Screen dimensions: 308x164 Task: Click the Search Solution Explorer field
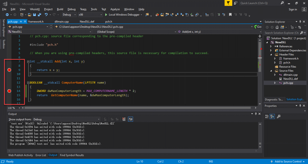[x=281, y=33]
